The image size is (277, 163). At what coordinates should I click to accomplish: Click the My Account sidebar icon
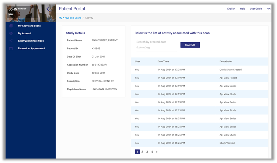pos(11,33)
